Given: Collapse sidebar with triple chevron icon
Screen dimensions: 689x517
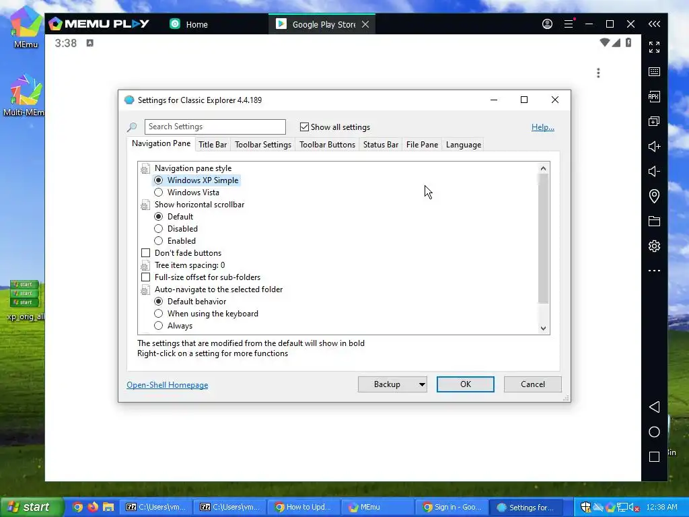Looking at the screenshot, I should tap(654, 24).
